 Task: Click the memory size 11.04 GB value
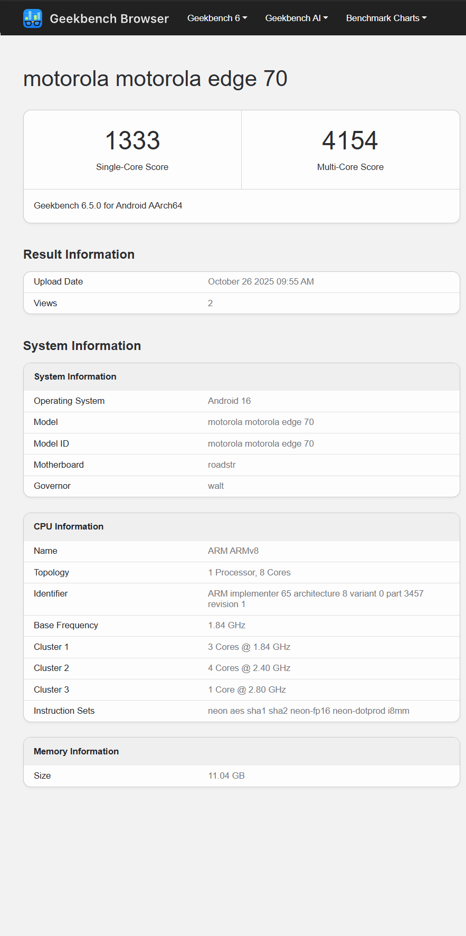[x=226, y=776]
